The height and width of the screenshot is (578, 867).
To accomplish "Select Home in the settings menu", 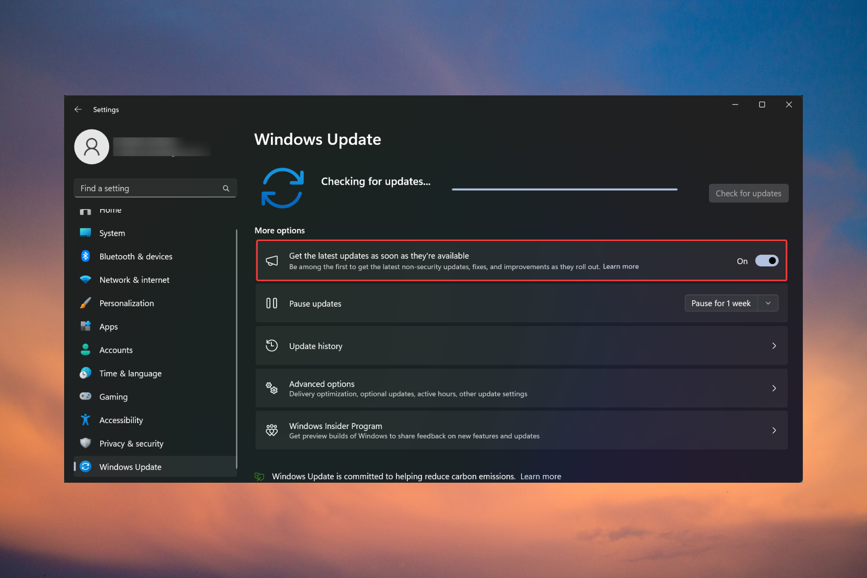I will tap(110, 209).
